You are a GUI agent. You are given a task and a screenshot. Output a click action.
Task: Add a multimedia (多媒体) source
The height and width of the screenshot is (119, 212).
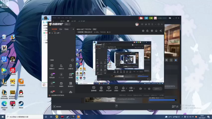coord(116,89)
